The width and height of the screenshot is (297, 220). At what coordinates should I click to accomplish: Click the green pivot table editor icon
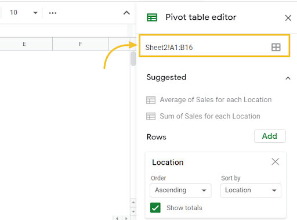(x=152, y=17)
